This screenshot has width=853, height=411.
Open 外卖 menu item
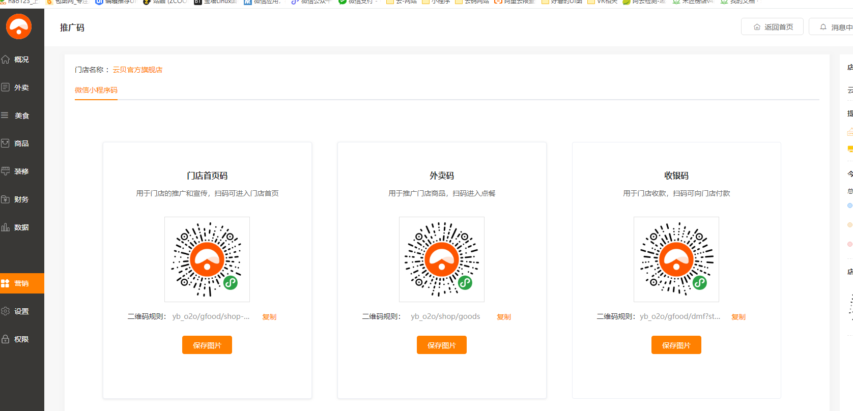point(22,87)
